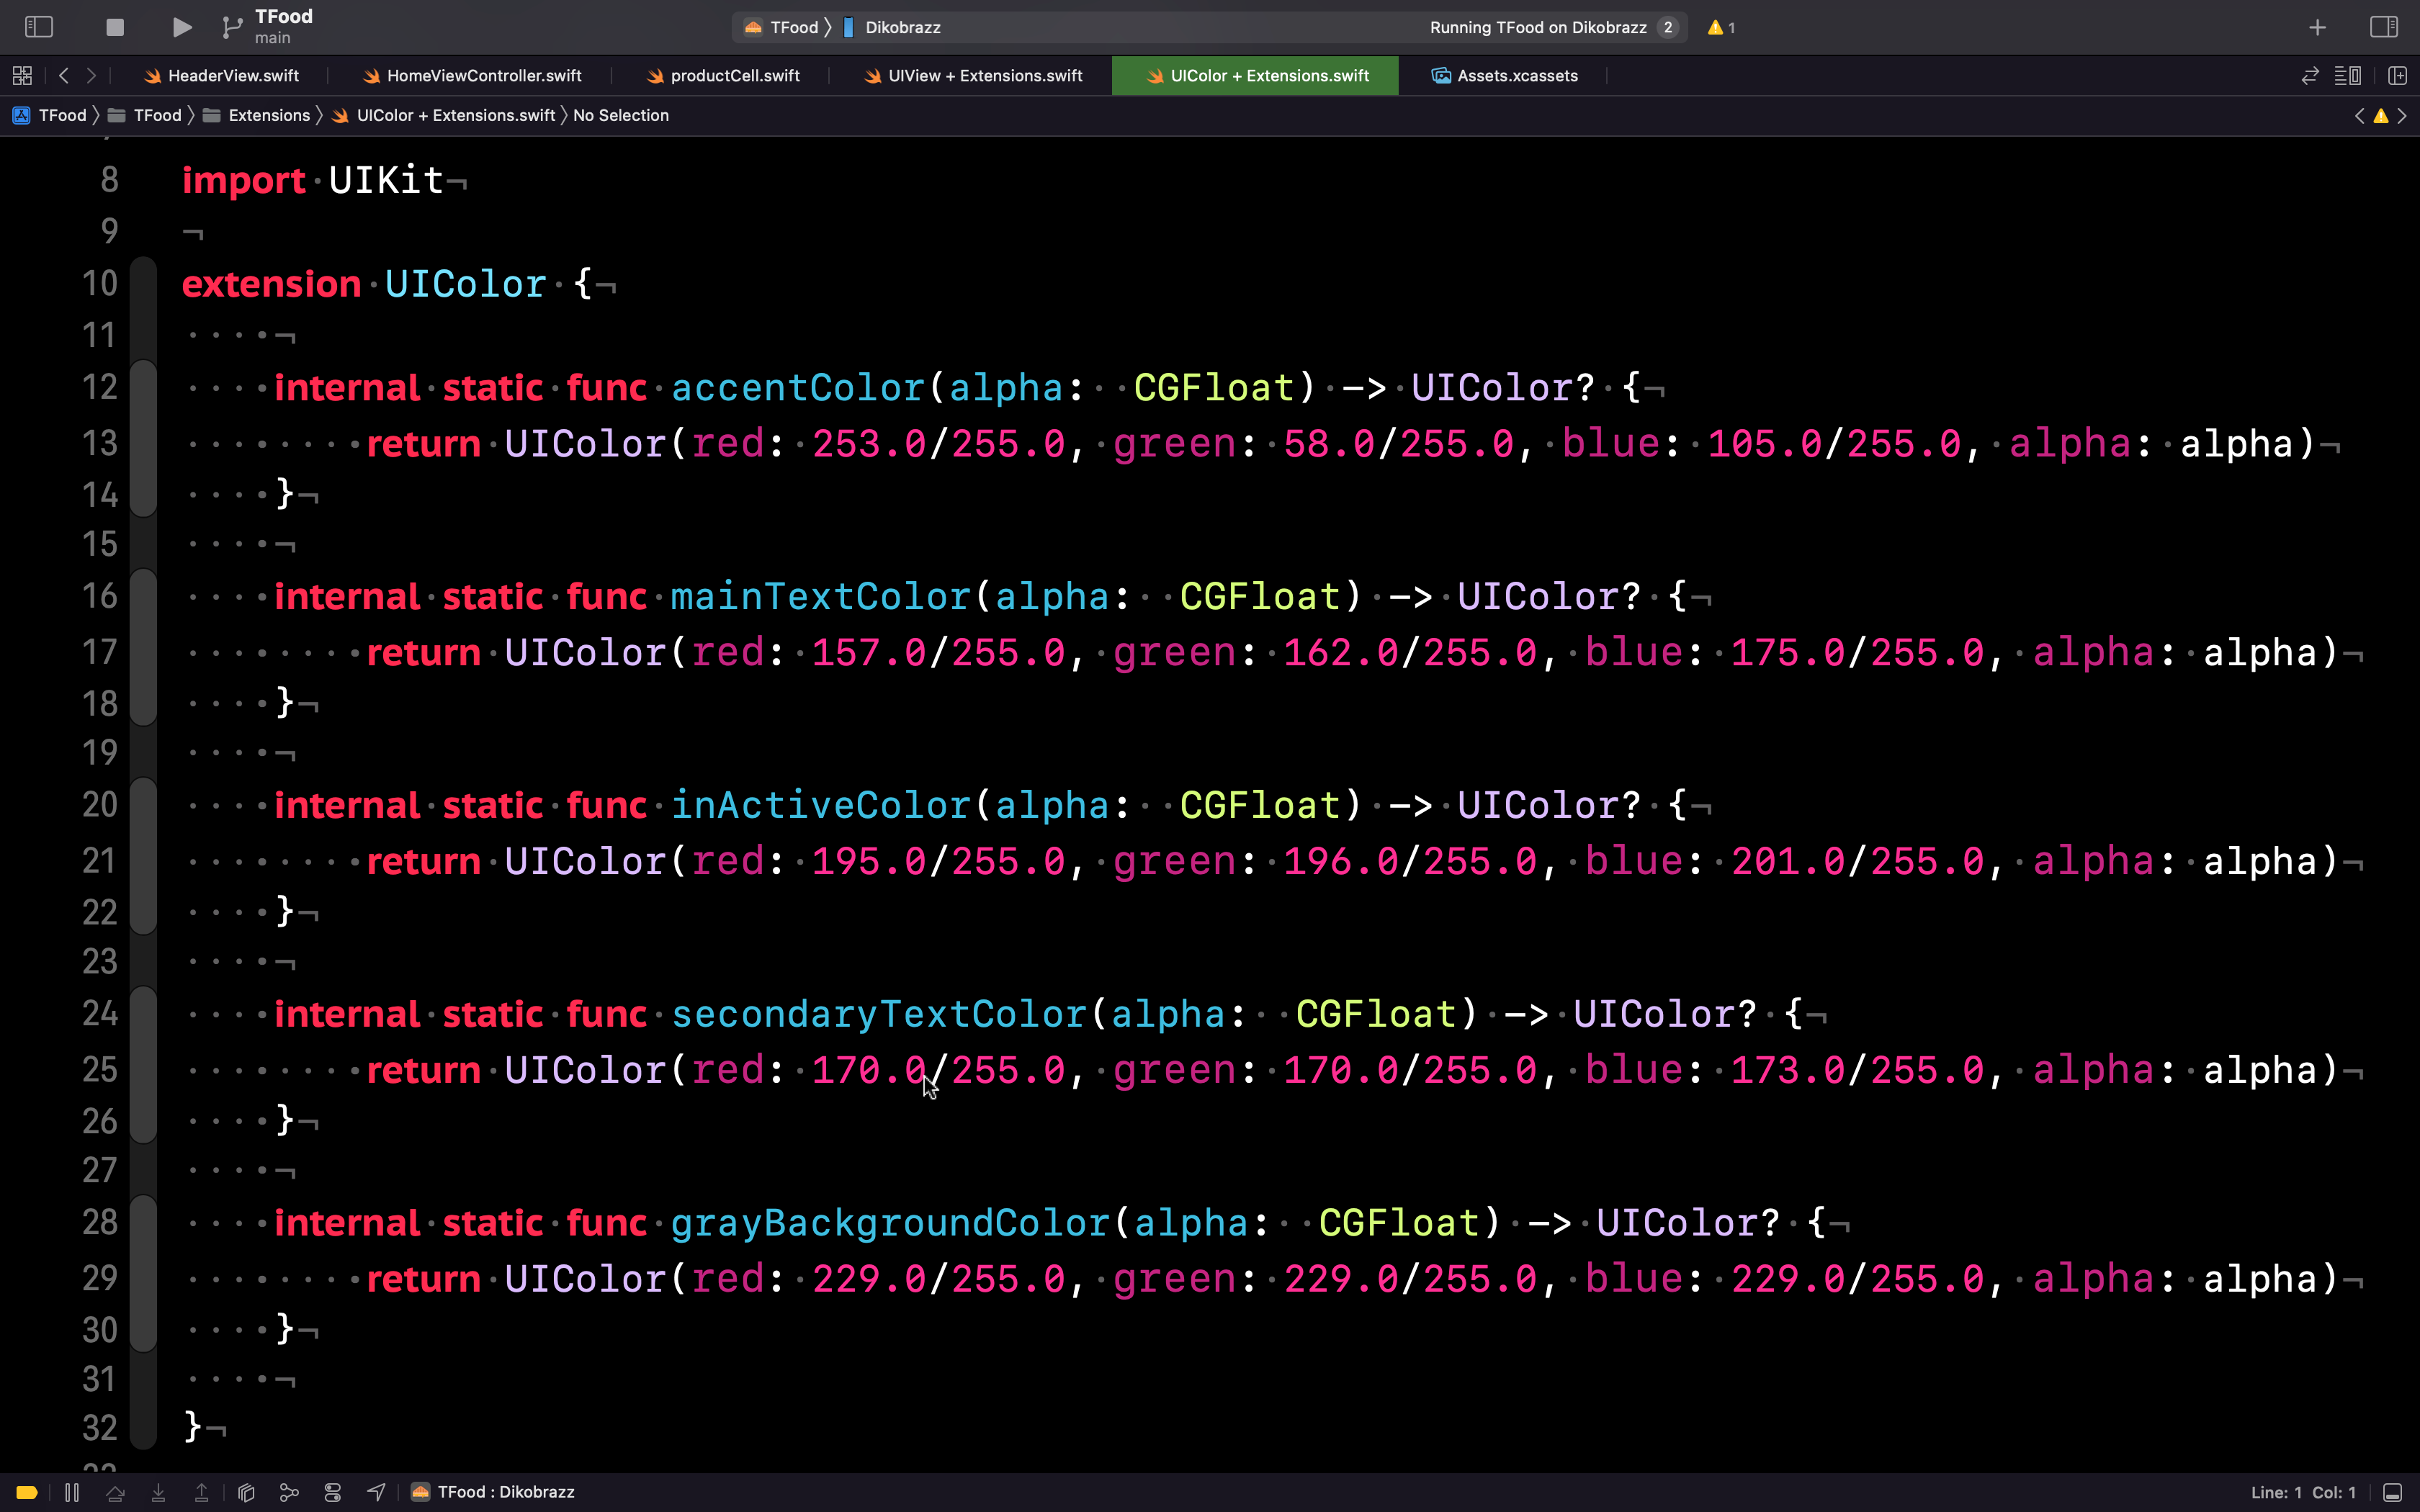The height and width of the screenshot is (1512, 2420).
Task: Open UIView + Extensions.swift tab
Action: [972, 76]
